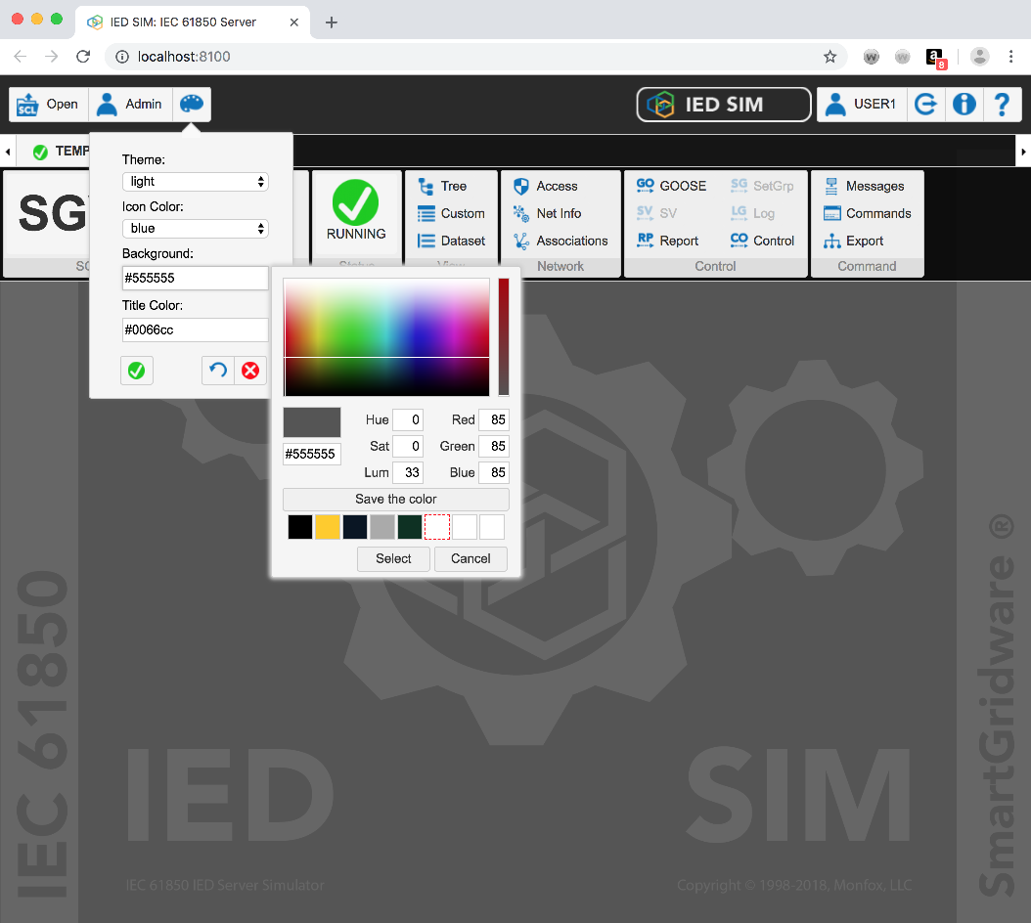Open Associations panel
1031x923 pixels.
coord(560,242)
